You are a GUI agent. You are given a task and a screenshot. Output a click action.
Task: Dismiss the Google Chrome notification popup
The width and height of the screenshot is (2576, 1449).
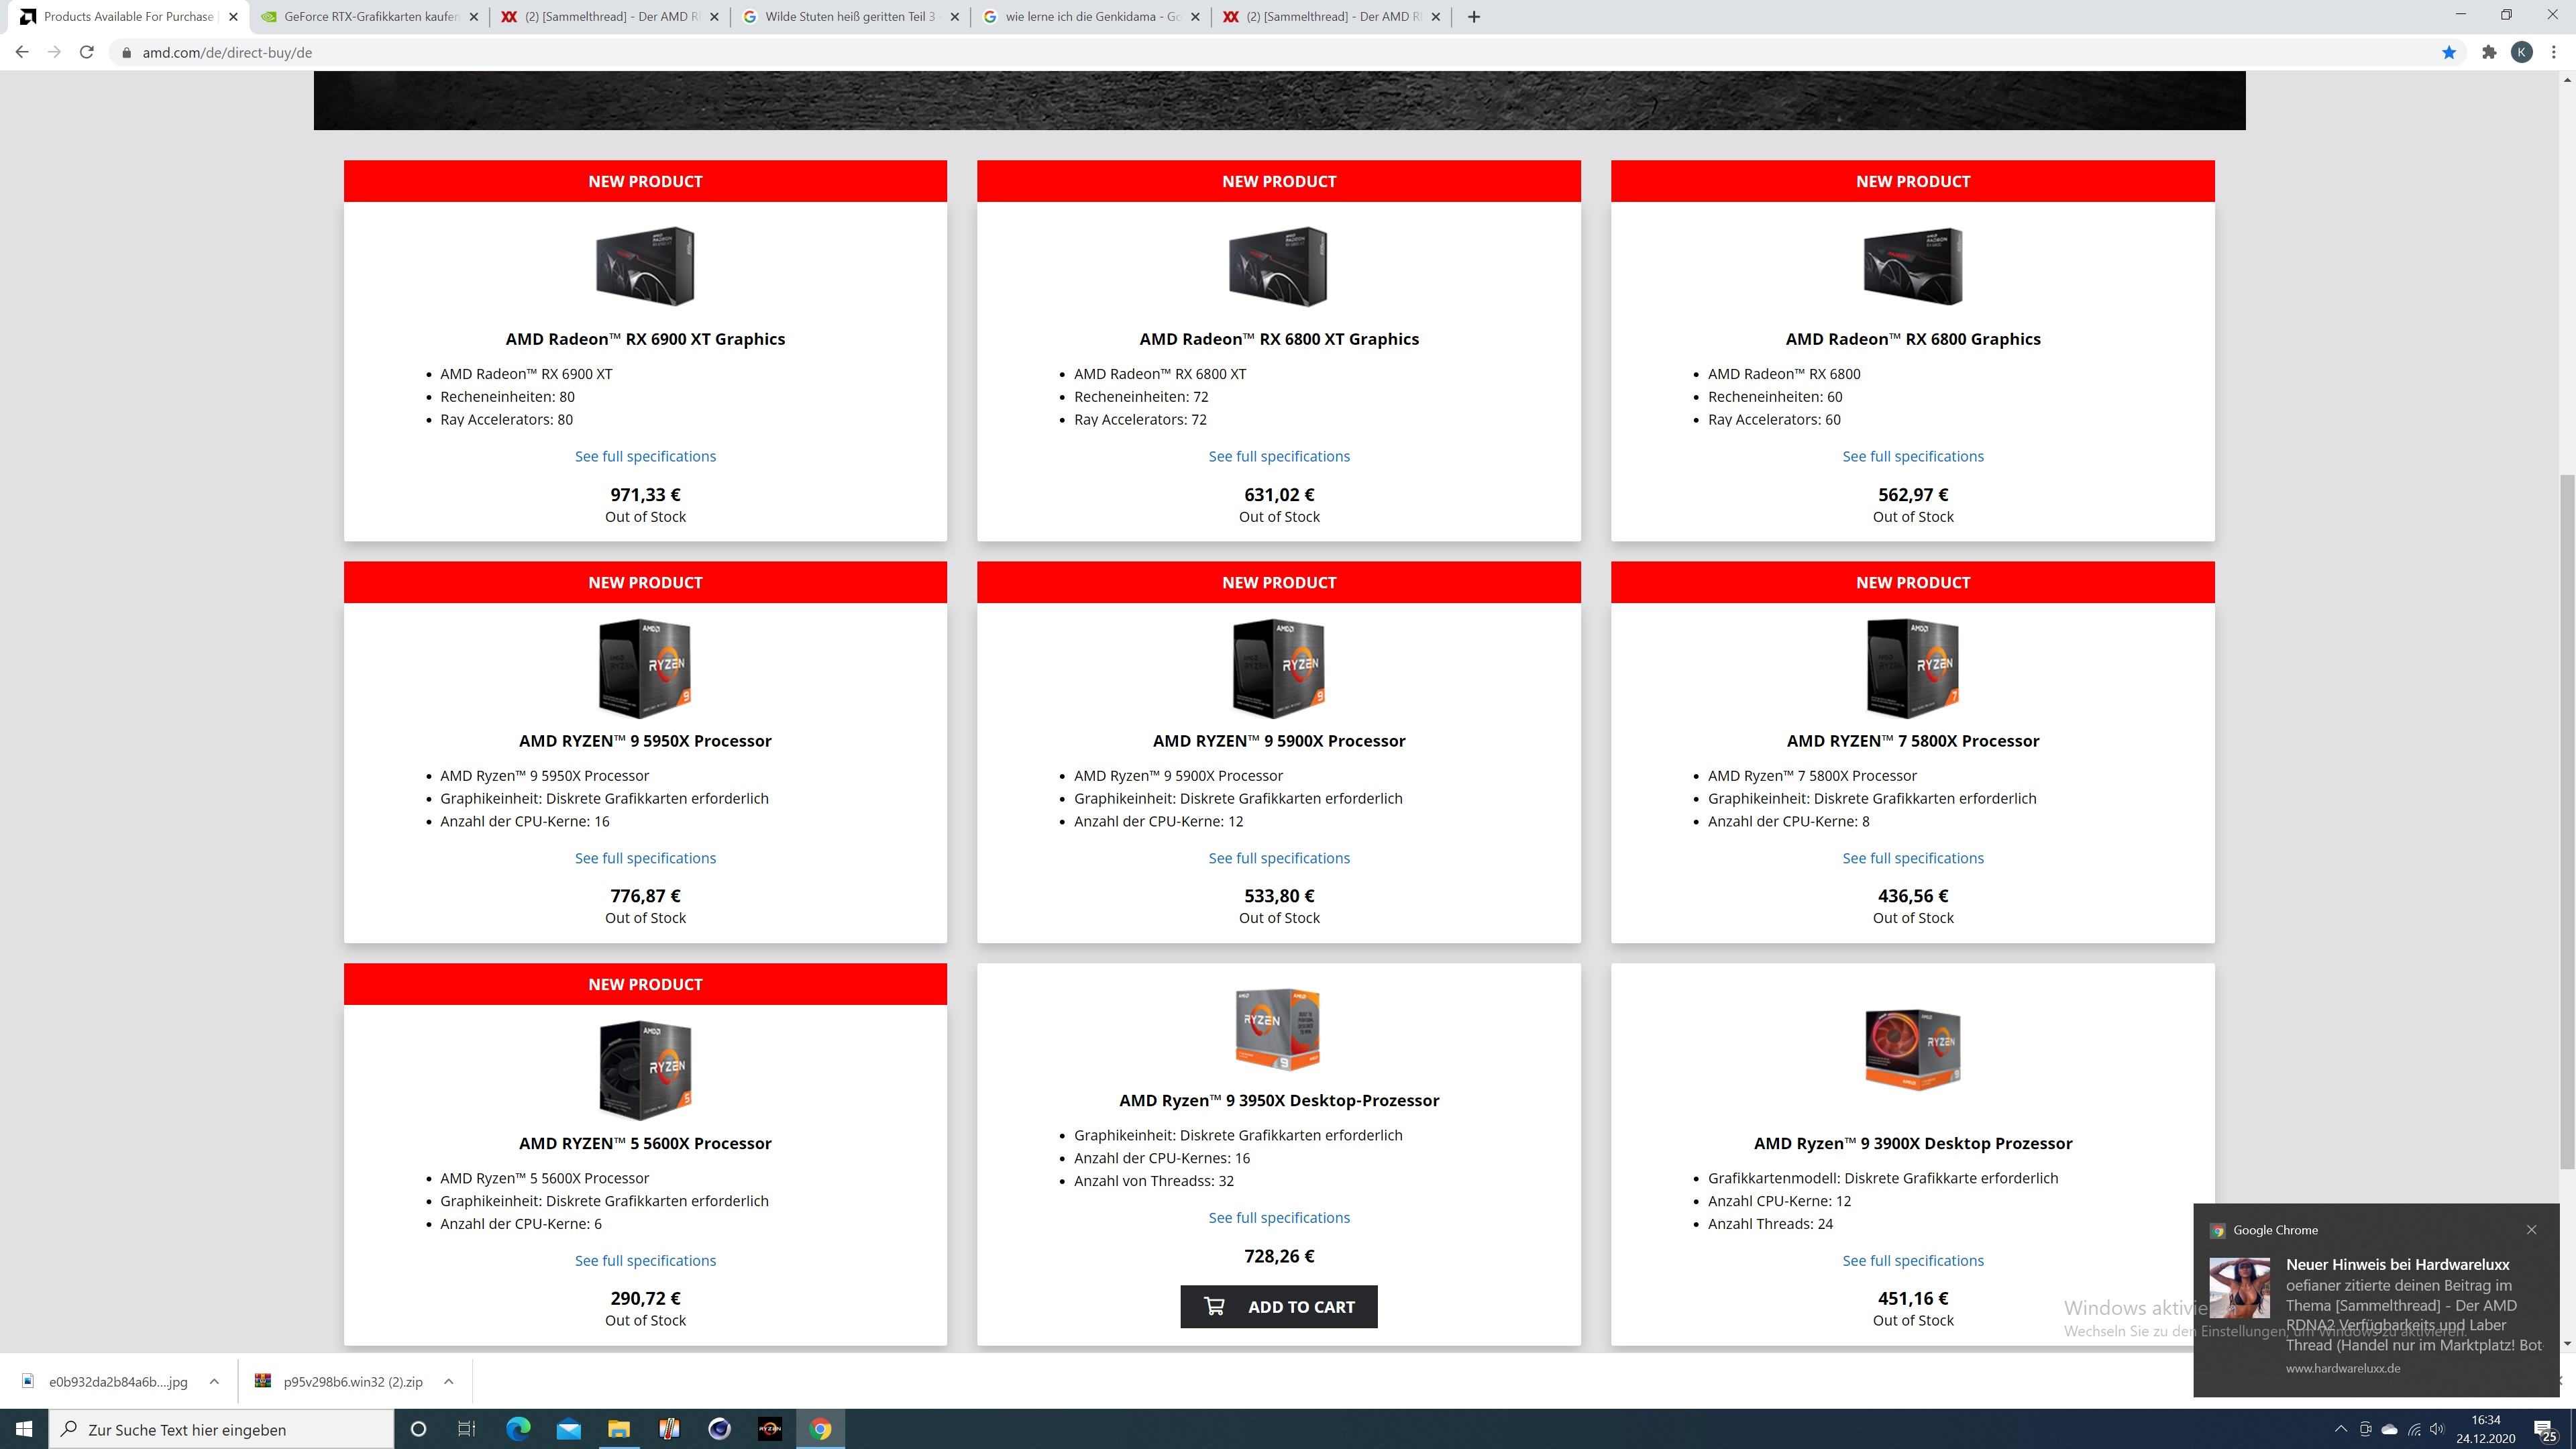click(2531, 1229)
